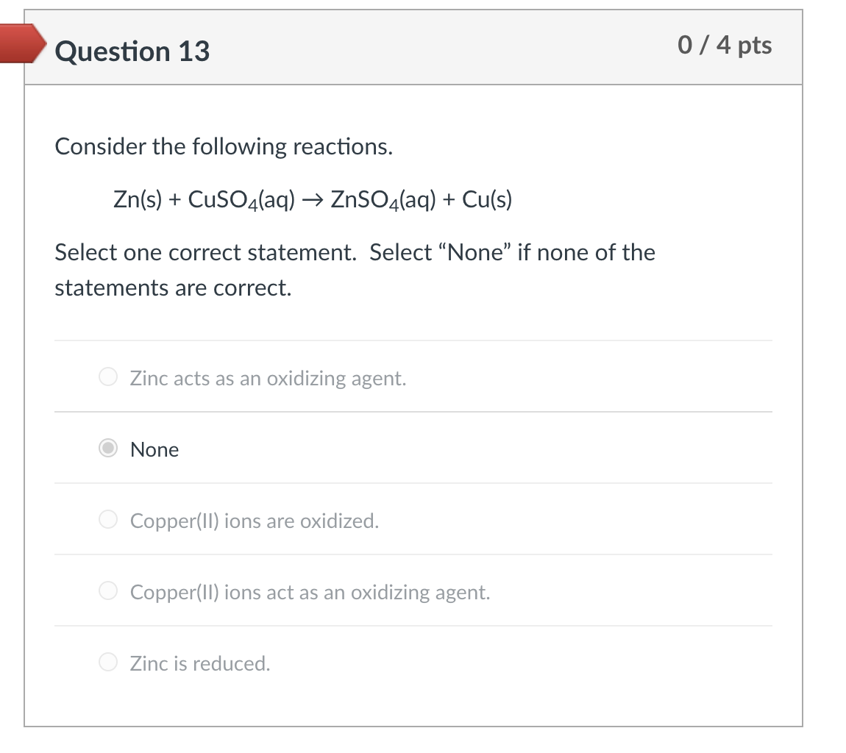Click the 'Copper(II) ions act as an oxidizing agent' label
This screenshot has width=846, height=753.
click(310, 592)
